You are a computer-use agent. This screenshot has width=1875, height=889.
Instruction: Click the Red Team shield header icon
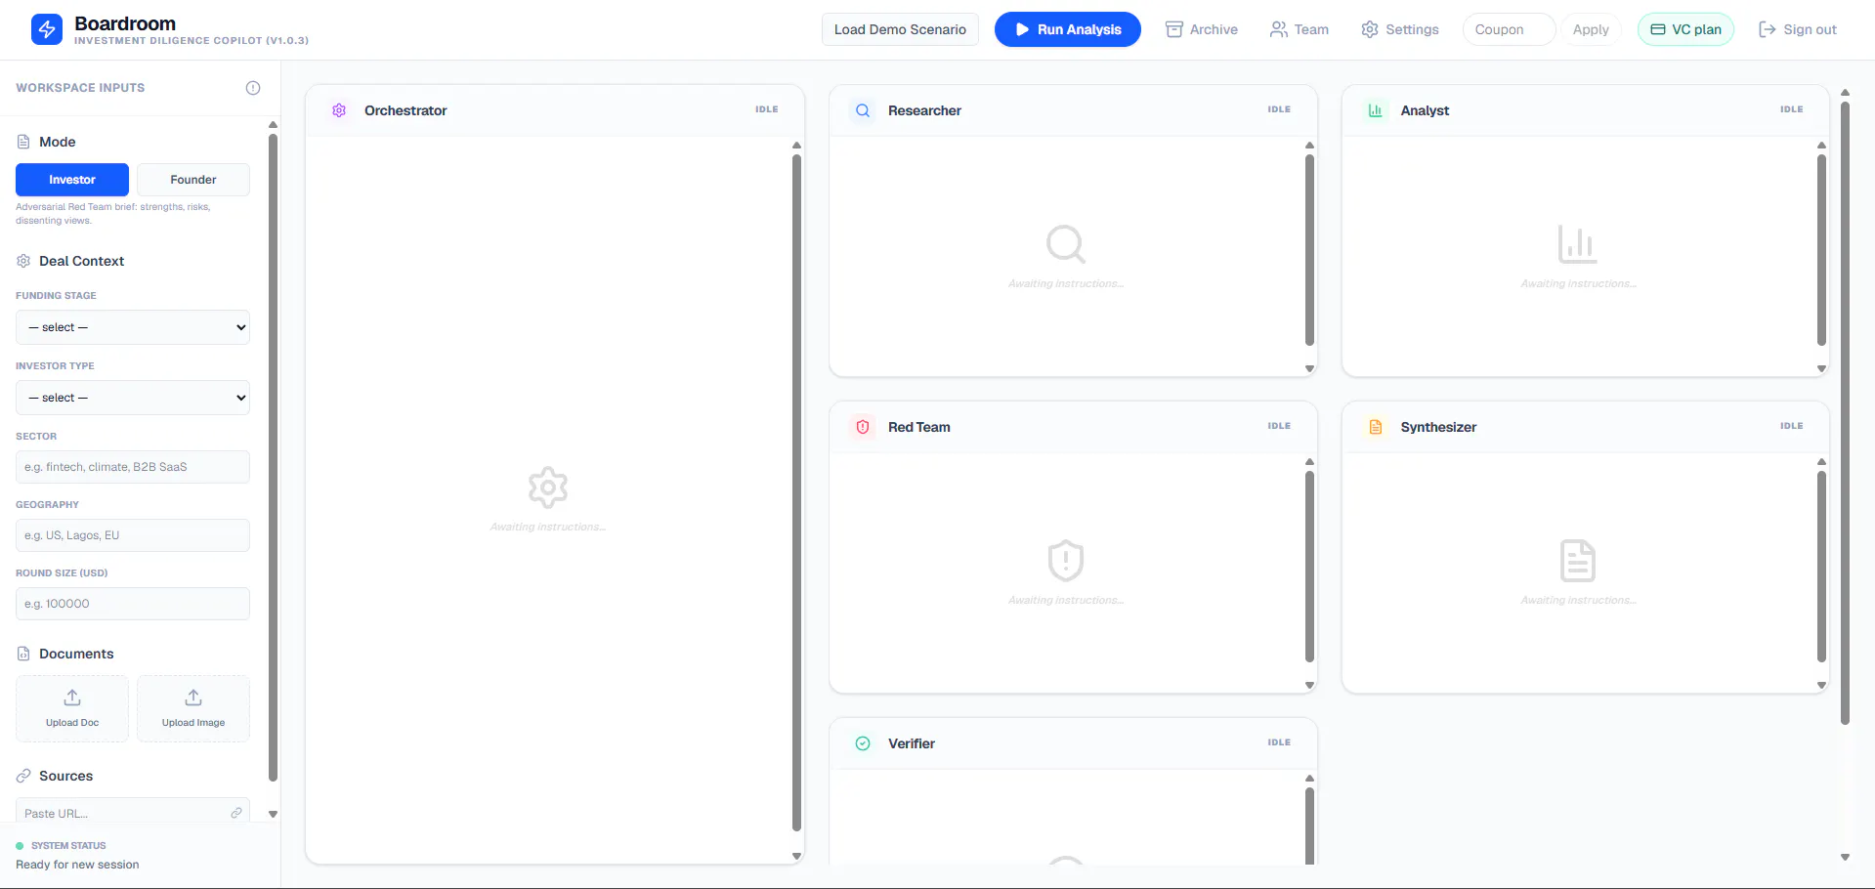point(863,427)
